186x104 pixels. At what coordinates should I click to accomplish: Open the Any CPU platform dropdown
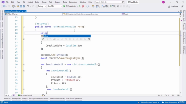[x=54, y=6]
